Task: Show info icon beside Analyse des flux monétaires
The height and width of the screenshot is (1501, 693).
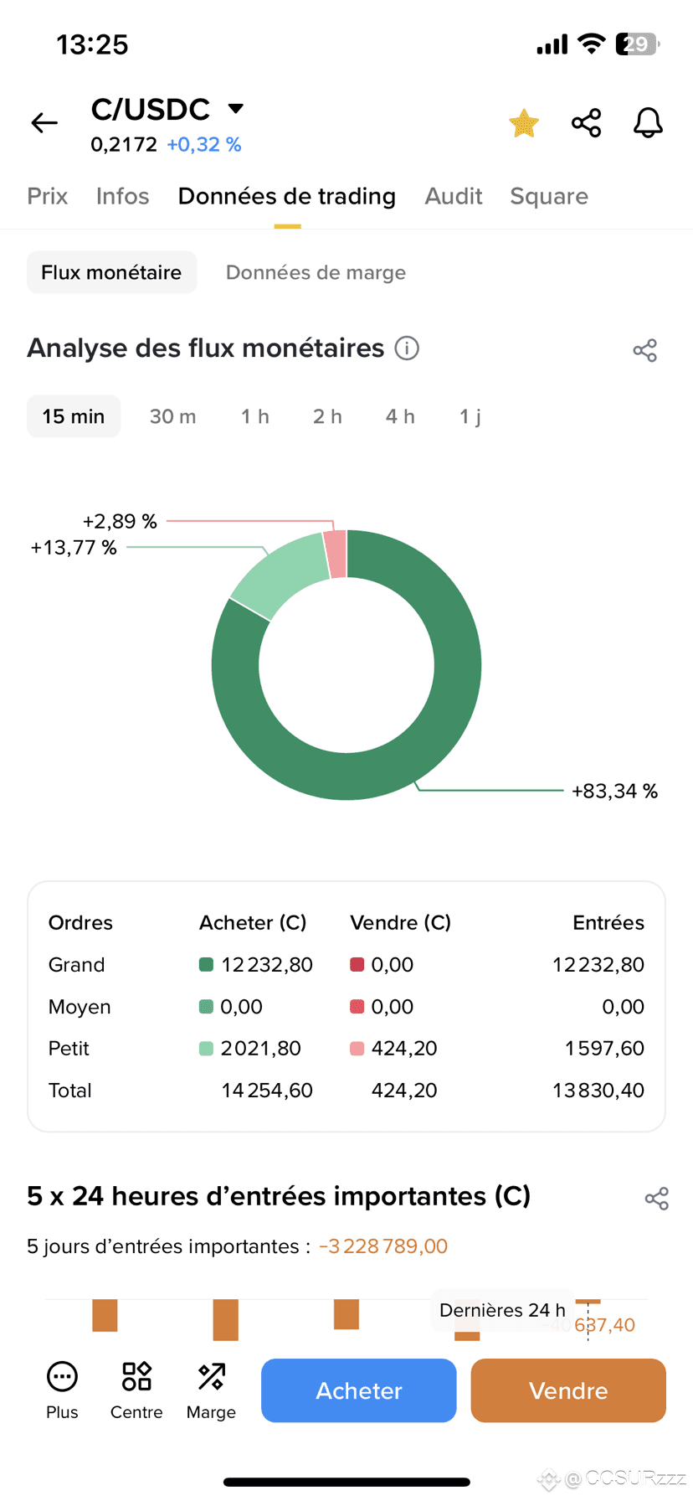Action: click(x=407, y=348)
